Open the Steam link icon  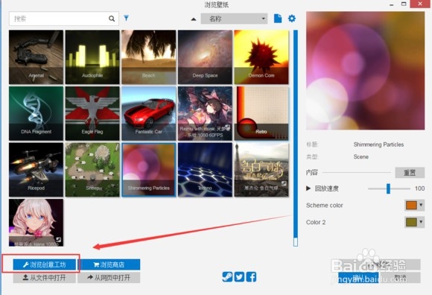tap(227, 277)
